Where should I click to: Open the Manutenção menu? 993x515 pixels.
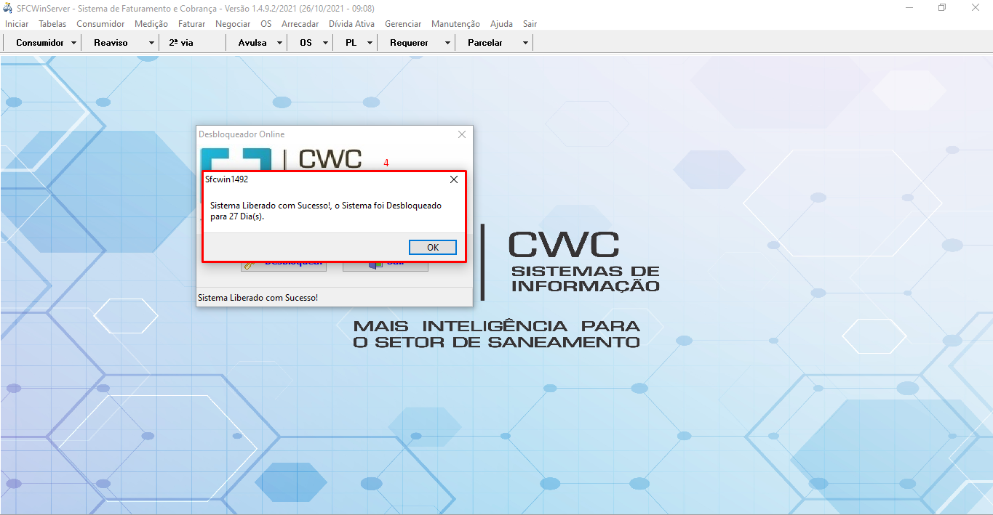click(455, 24)
